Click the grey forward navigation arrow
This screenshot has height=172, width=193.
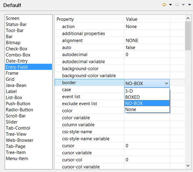pos(177,5)
